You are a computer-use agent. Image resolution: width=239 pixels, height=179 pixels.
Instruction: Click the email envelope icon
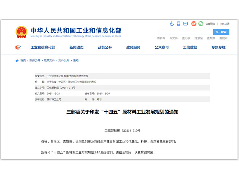186,24
